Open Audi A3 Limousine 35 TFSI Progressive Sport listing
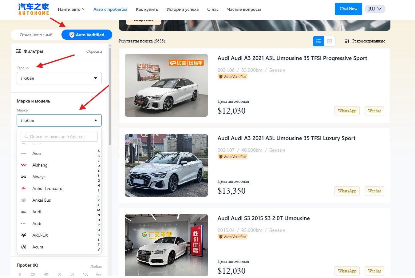This screenshot has height=278, width=415. pyautogui.click(x=292, y=58)
